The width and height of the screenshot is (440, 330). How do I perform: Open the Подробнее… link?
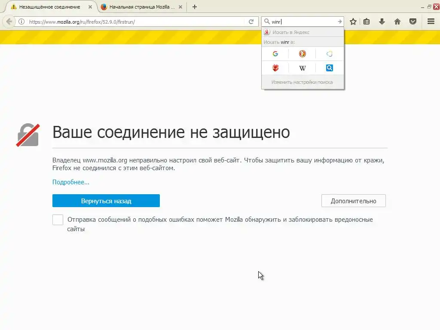[x=71, y=182]
